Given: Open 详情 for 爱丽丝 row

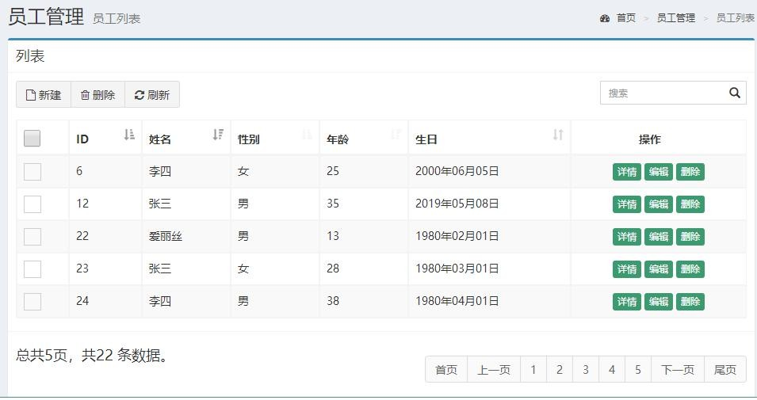Looking at the screenshot, I should pyautogui.click(x=627, y=236).
